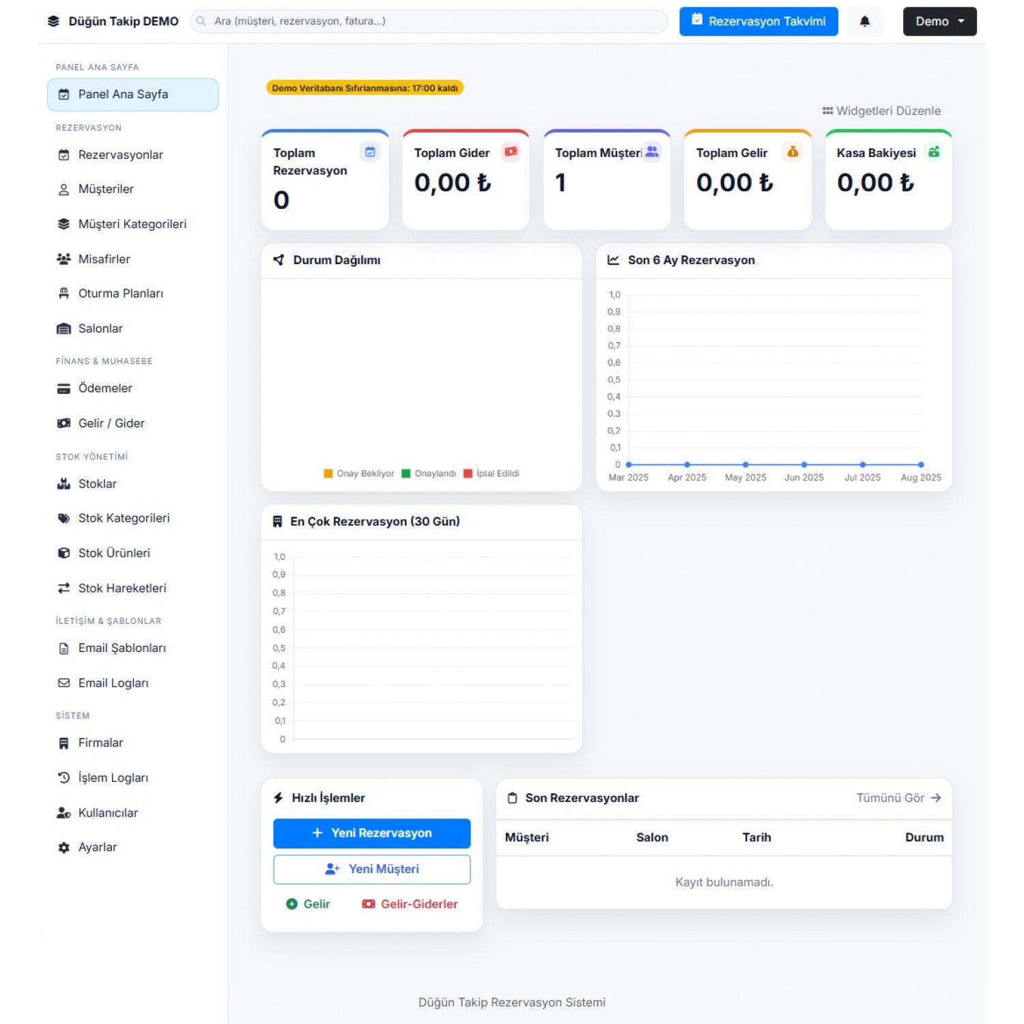Click the notification bell icon
The height and width of the screenshot is (1024, 1024).
point(864,21)
